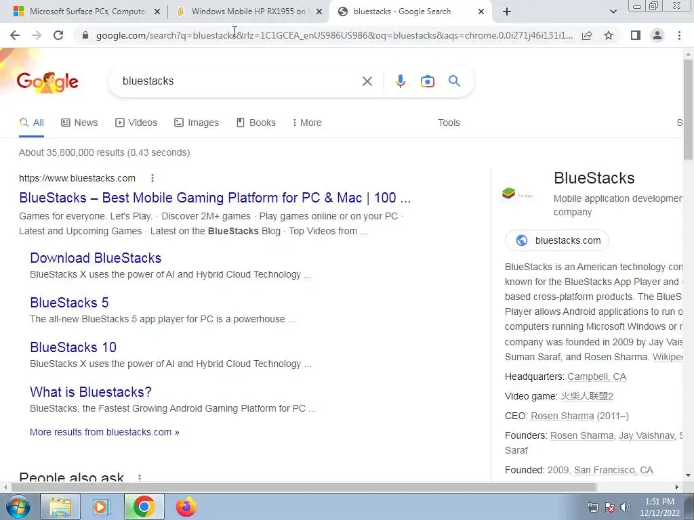
Task: Open the San Francisco, CA link
Action: 613,470
